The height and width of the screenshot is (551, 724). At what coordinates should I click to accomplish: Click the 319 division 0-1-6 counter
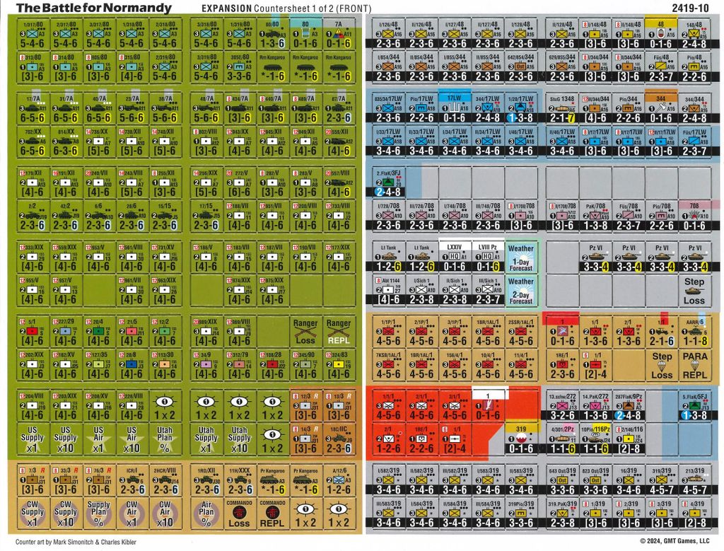click(x=521, y=439)
